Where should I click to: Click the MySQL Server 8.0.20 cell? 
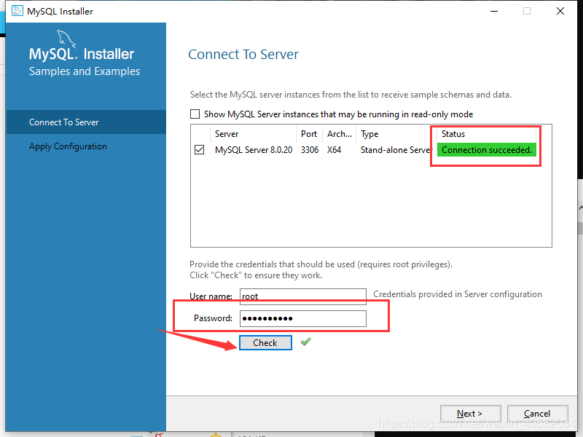pos(254,150)
